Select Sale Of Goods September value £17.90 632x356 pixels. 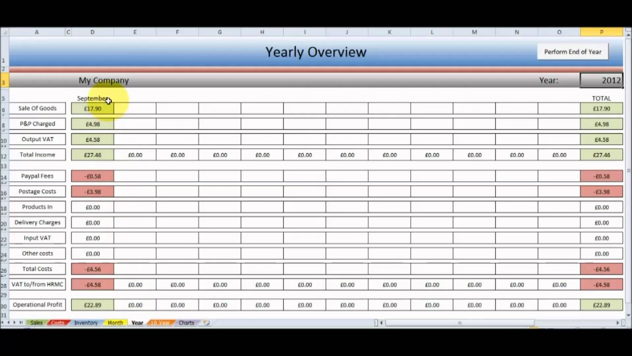[92, 108]
